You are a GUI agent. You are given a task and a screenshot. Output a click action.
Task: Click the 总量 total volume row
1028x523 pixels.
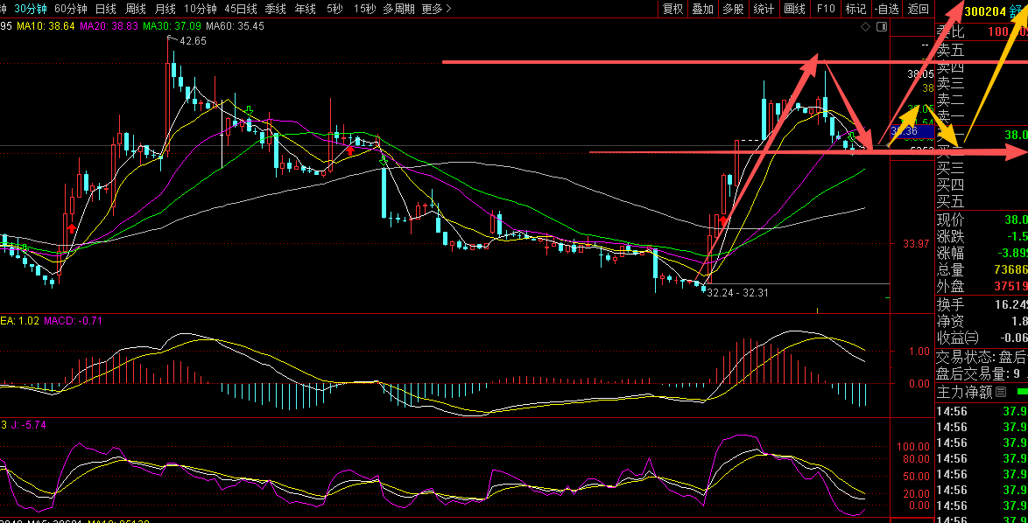[982, 269]
